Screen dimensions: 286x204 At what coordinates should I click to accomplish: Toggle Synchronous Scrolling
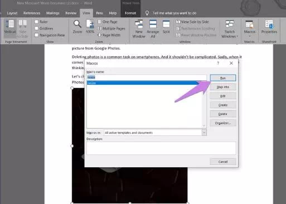195,28
